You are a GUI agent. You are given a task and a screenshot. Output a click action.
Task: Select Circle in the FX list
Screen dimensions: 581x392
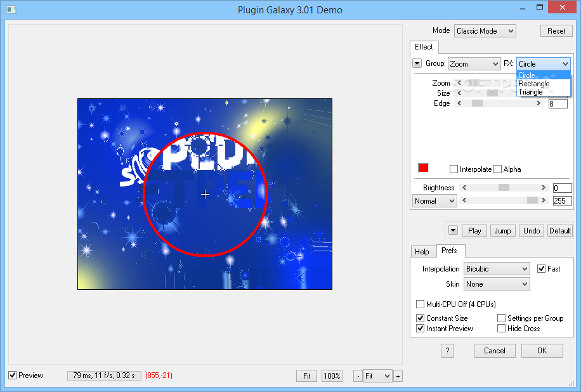pyautogui.click(x=543, y=75)
